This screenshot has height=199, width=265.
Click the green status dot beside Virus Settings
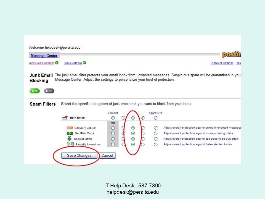84,63
